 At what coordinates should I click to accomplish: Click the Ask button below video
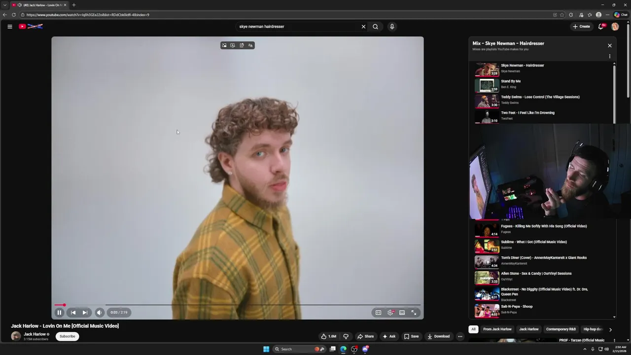pos(389,336)
